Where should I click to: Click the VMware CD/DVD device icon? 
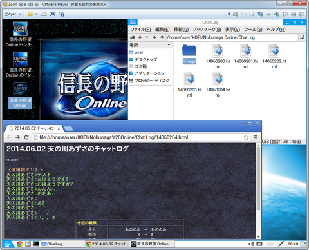[x=243, y=14]
